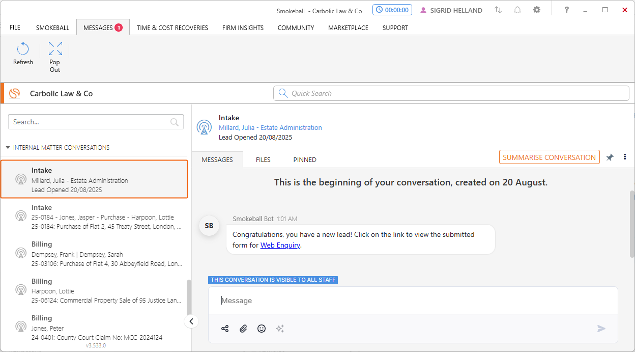Click the magnifier icon in conversation search

pos(175,122)
